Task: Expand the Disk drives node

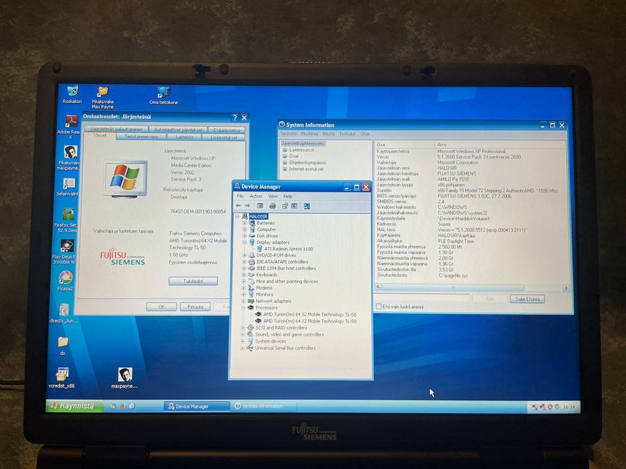Action: tap(245, 236)
